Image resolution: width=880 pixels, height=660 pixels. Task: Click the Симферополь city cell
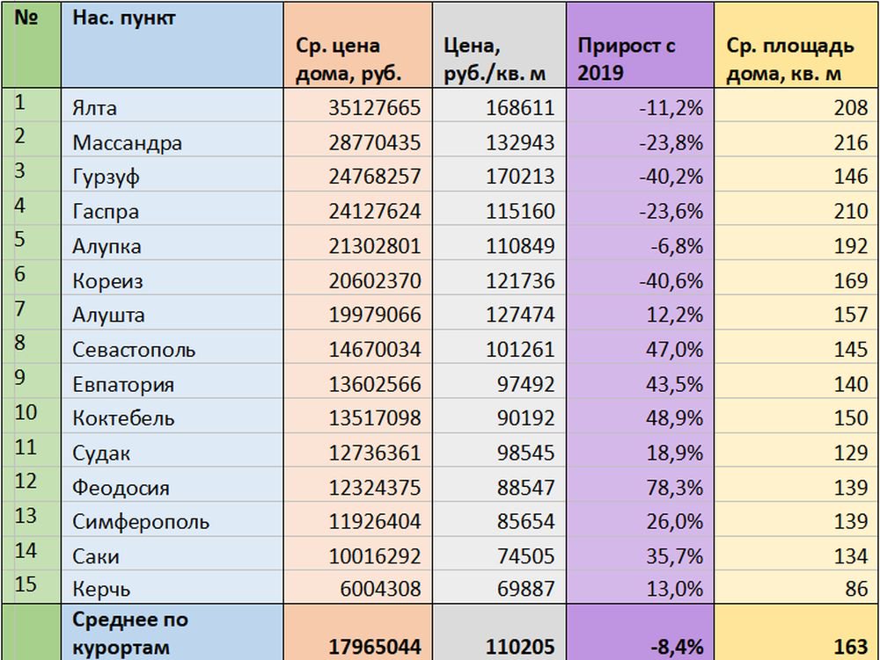[141, 522]
